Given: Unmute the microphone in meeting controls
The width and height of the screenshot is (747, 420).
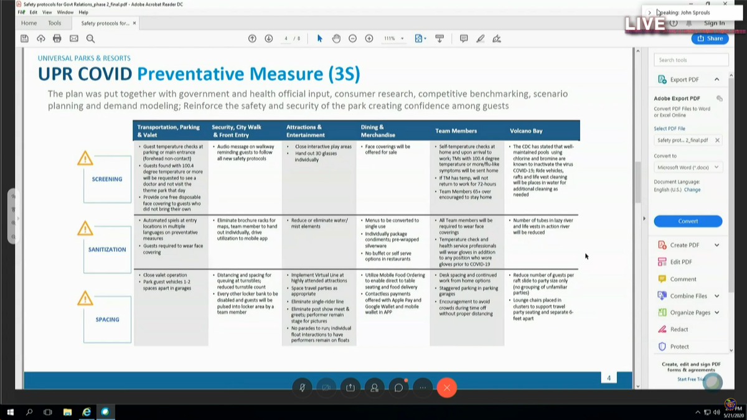Looking at the screenshot, I should coord(302,388).
